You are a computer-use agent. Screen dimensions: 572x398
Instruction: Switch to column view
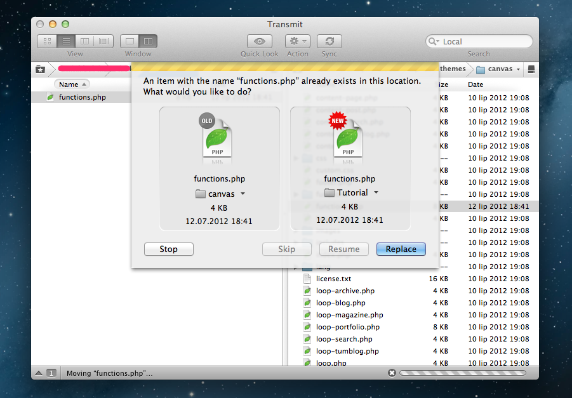(84, 41)
